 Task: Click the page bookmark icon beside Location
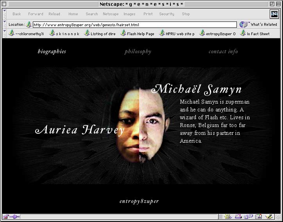tap(29, 24)
